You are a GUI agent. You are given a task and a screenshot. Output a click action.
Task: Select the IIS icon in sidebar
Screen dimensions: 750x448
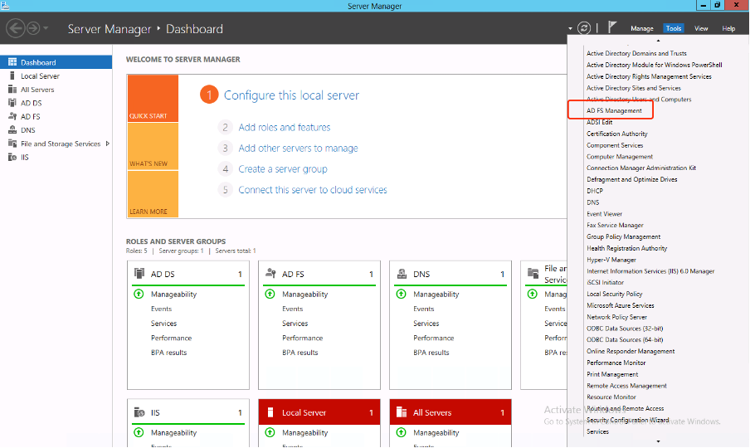tap(12, 157)
